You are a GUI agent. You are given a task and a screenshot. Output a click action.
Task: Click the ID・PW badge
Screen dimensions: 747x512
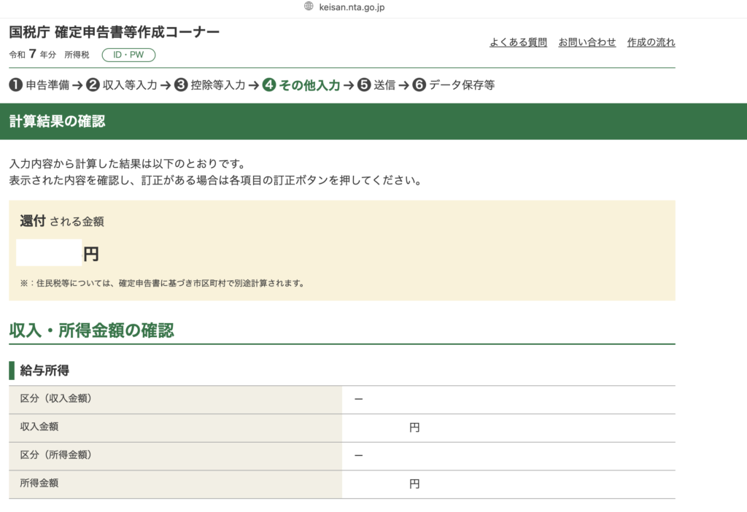click(128, 55)
